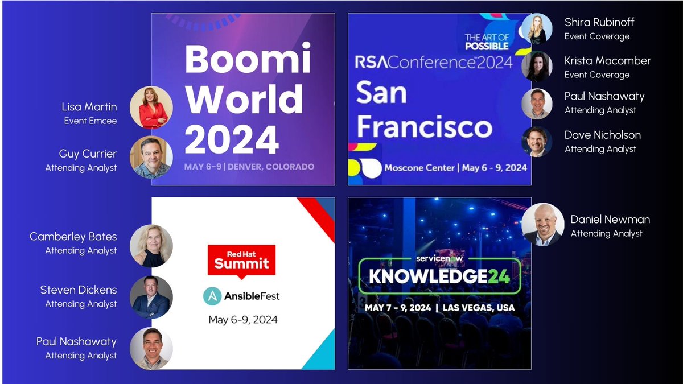This screenshot has height=384, width=683.
Task: Open the RSA Conference 2024 event card
Action: pos(439,99)
